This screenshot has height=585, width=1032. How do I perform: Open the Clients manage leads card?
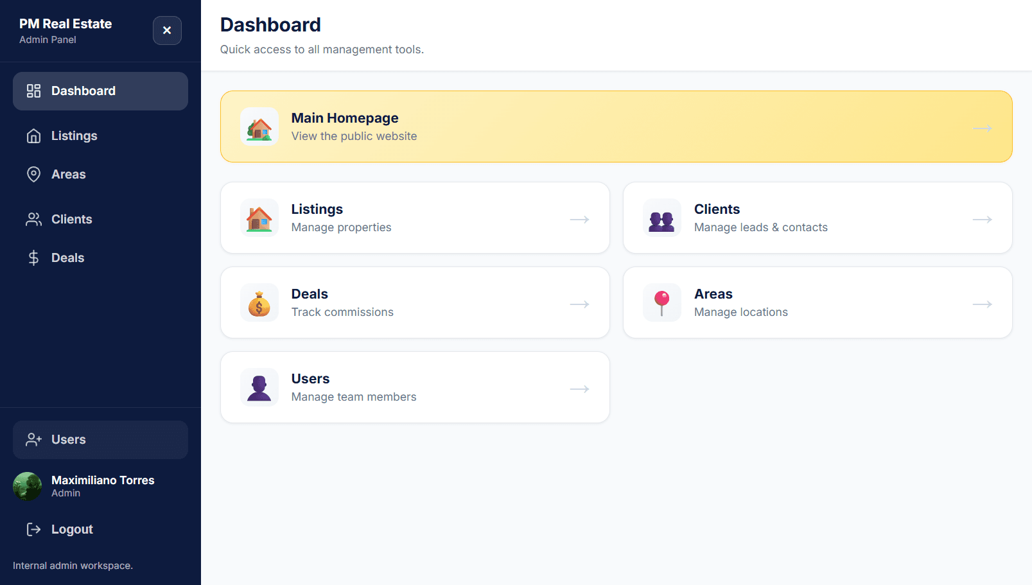point(817,218)
